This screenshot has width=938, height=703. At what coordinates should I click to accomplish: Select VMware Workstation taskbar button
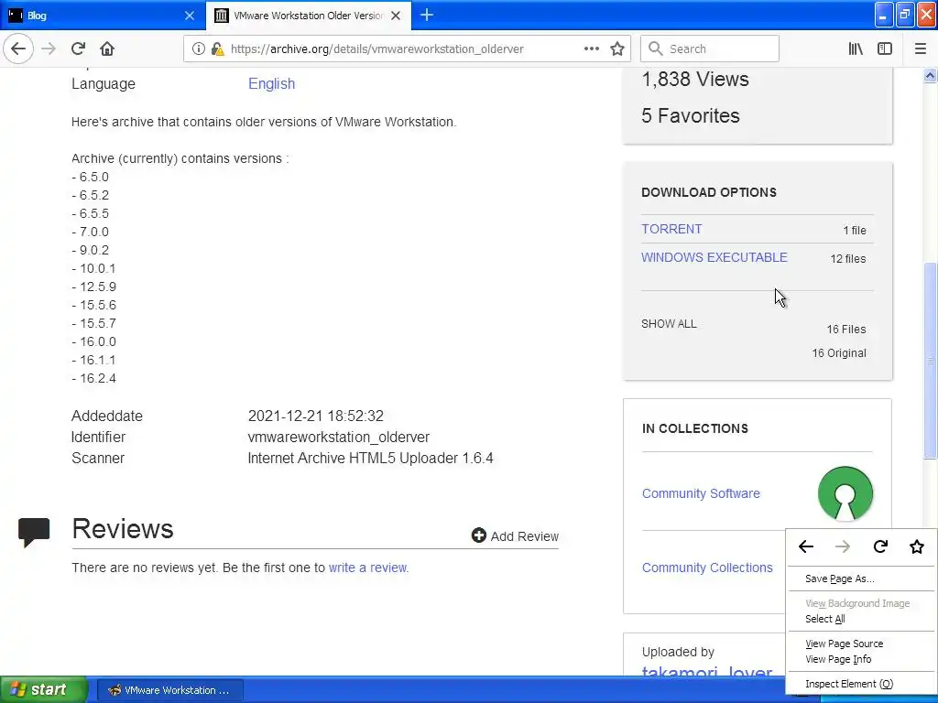click(169, 690)
